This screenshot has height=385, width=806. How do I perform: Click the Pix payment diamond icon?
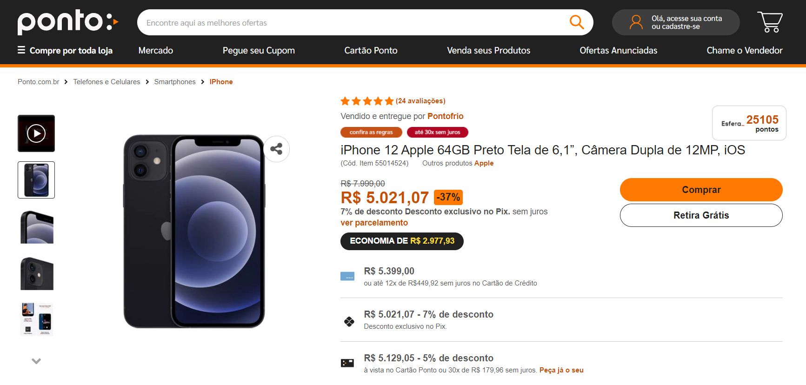pos(349,321)
